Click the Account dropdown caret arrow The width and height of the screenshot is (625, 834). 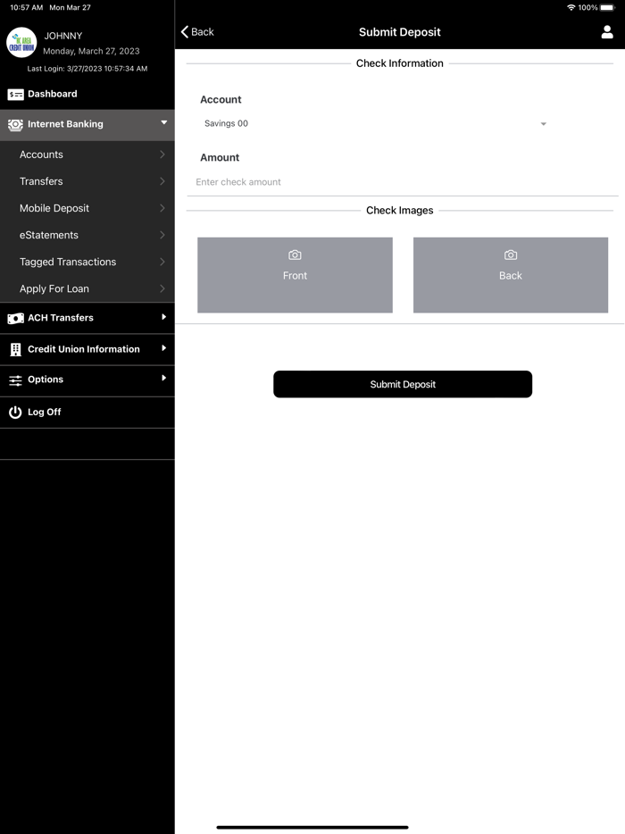tap(543, 124)
